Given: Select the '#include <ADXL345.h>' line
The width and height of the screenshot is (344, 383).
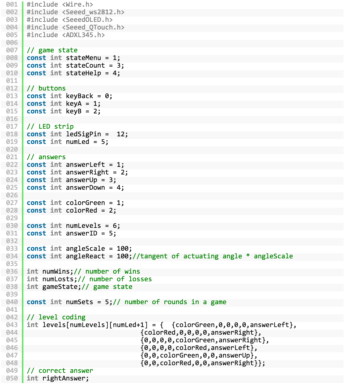Looking at the screenshot, I should click(66, 35).
